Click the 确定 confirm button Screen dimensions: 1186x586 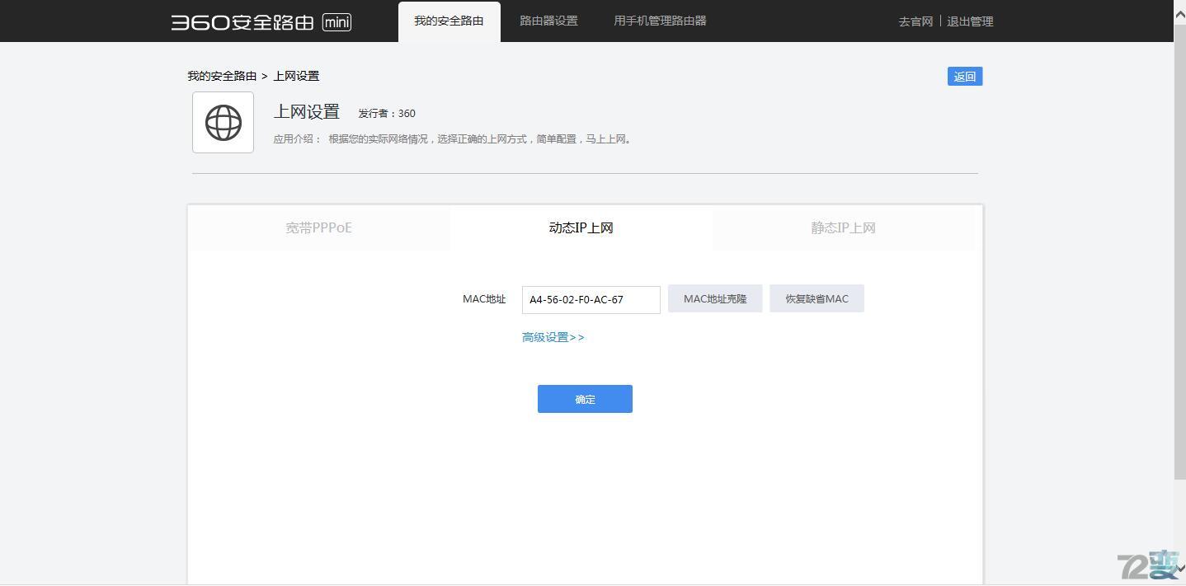585,399
